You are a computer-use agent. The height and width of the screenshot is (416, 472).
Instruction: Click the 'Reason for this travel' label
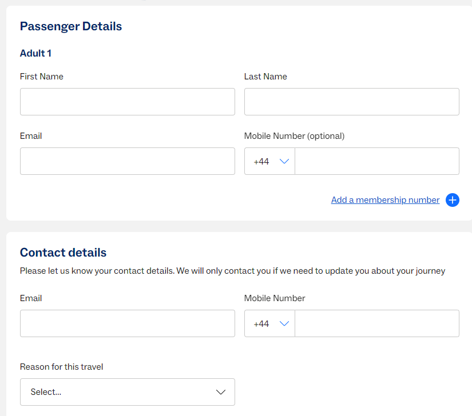[x=61, y=367]
